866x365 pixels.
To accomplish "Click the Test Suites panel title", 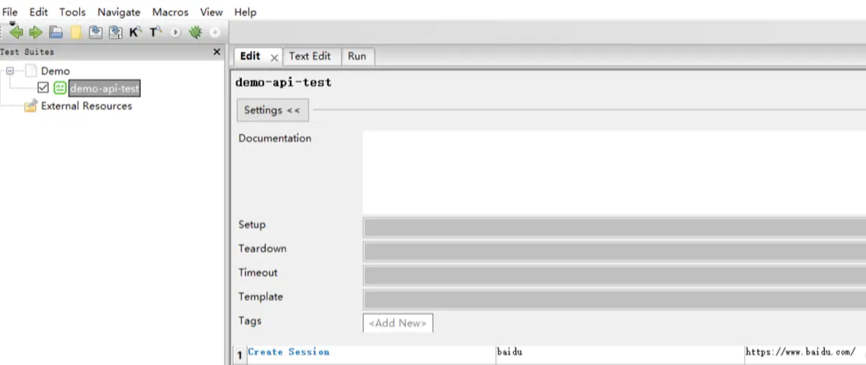I will [27, 52].
